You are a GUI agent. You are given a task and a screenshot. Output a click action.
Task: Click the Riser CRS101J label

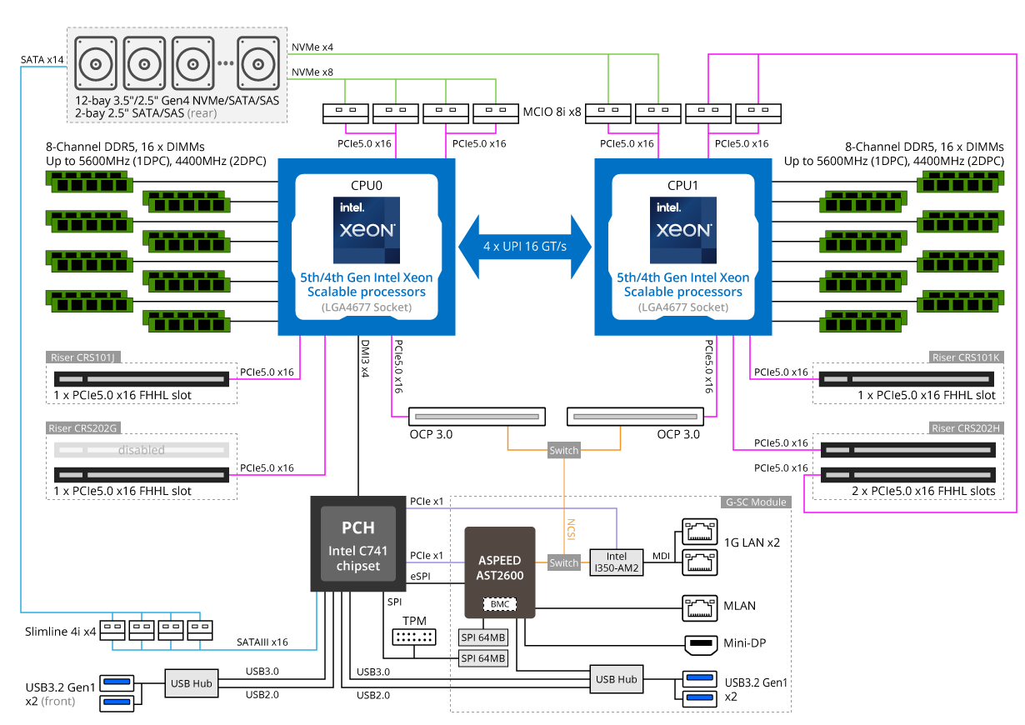point(85,357)
